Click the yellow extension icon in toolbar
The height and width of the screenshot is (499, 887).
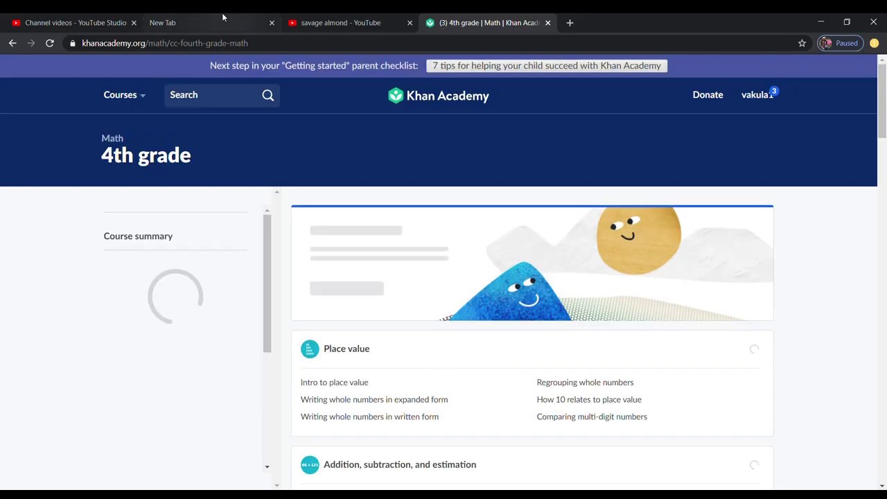tap(875, 43)
